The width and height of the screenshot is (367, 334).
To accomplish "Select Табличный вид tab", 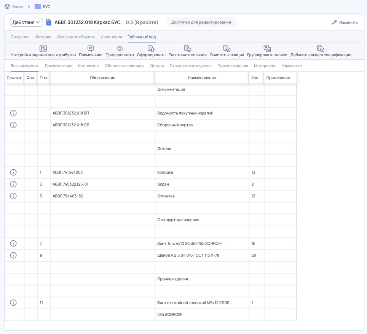I will [x=142, y=37].
